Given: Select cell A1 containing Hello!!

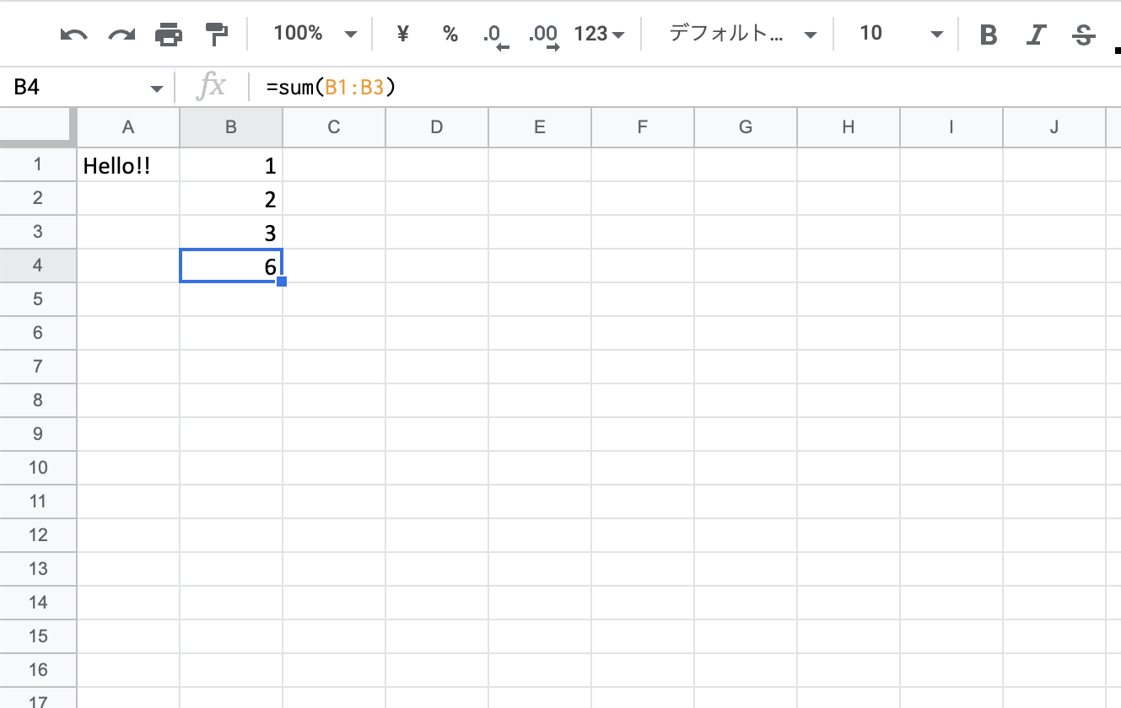Looking at the screenshot, I should [x=128, y=166].
